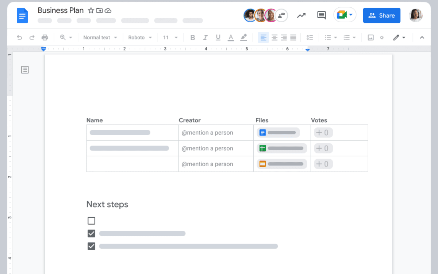
Task: Open the Google Docs home icon
Action: [x=22, y=15]
